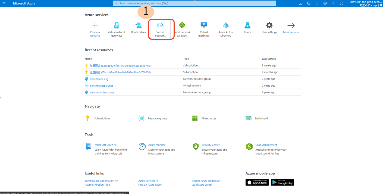Screen dimensions: 383x194
Task: Click the All resources navigate label
Action: (x=209, y=119)
